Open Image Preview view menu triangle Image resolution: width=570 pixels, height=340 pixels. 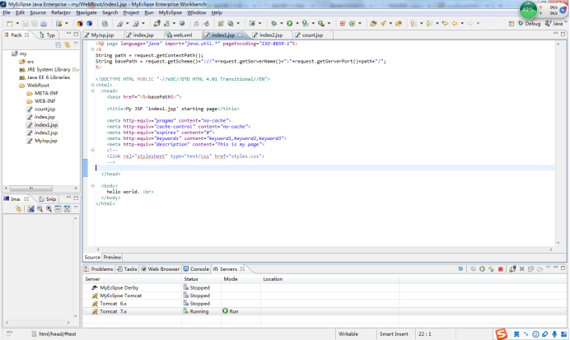pos(76,207)
